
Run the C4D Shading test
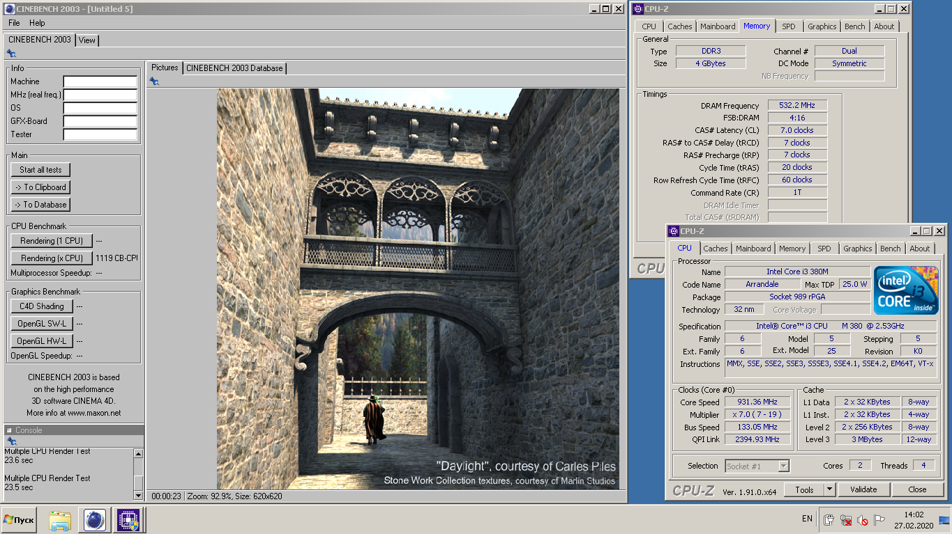pos(41,306)
